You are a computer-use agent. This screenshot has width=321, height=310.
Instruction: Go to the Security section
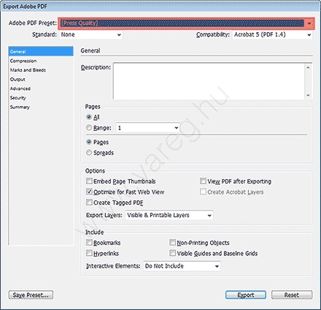[18, 98]
